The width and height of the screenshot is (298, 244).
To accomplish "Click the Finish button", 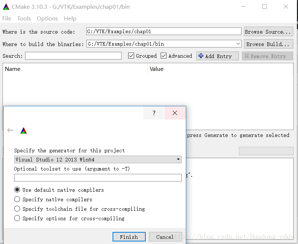I will (x=129, y=237).
